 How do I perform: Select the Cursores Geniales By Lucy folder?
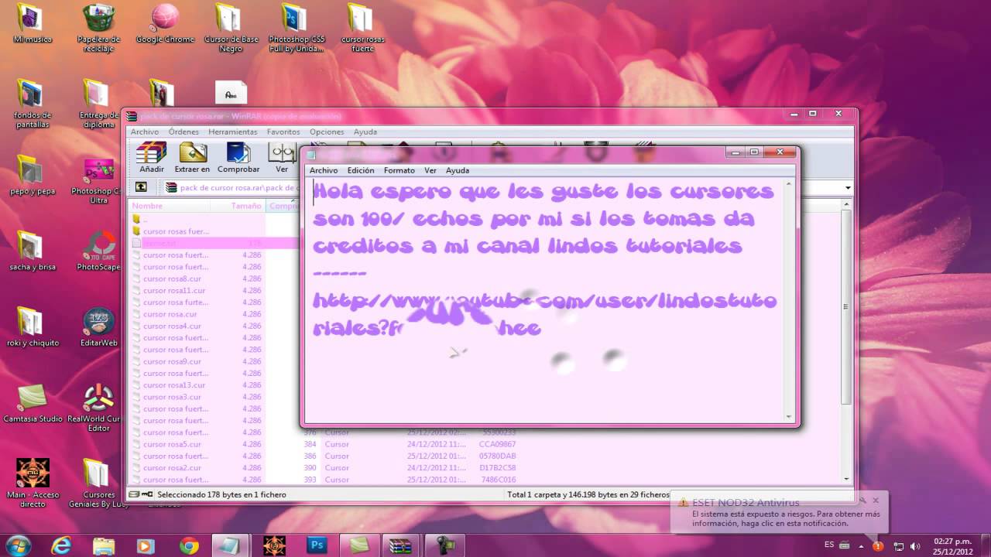tap(98, 484)
